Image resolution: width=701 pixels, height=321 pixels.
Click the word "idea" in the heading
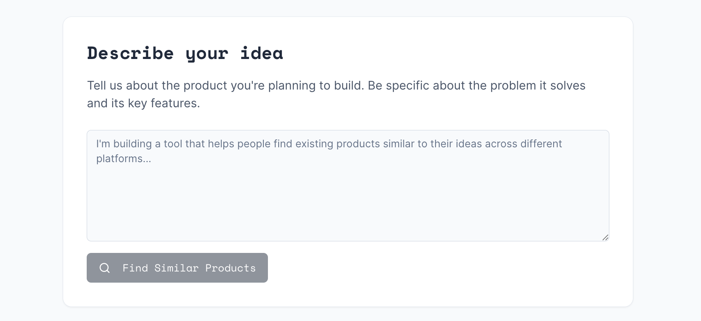coord(262,53)
